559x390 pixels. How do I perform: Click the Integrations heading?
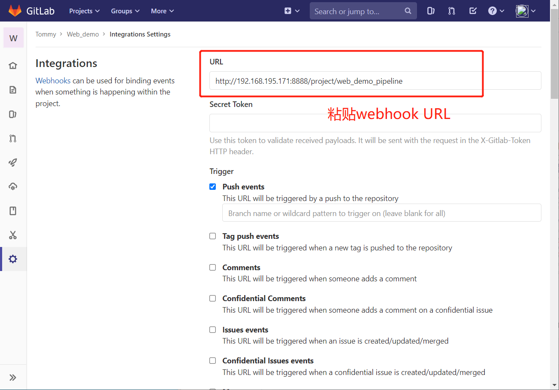coord(66,63)
